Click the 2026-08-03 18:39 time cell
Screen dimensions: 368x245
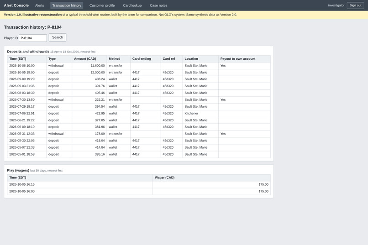[x=27, y=93]
